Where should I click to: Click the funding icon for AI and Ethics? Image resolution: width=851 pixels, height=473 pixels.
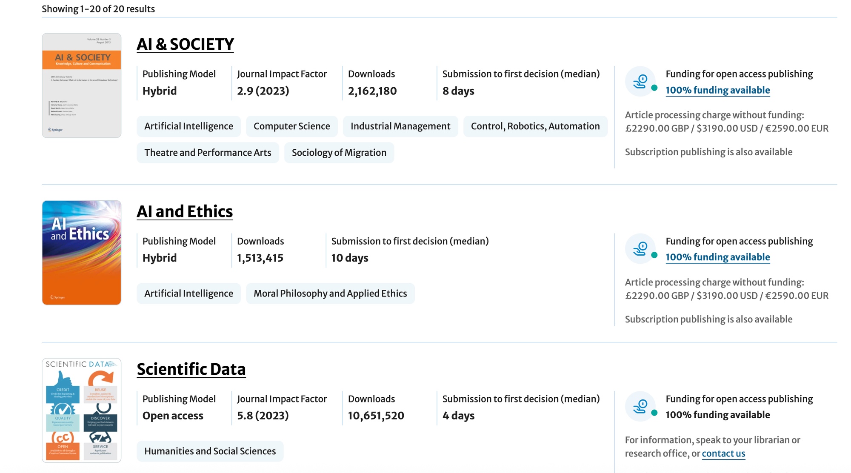640,248
